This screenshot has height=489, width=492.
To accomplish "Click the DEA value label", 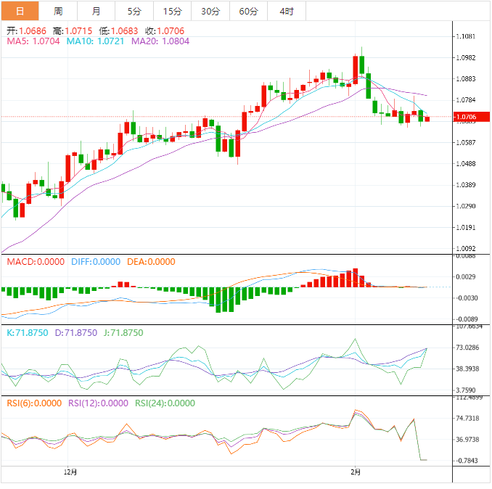I will (x=151, y=262).
